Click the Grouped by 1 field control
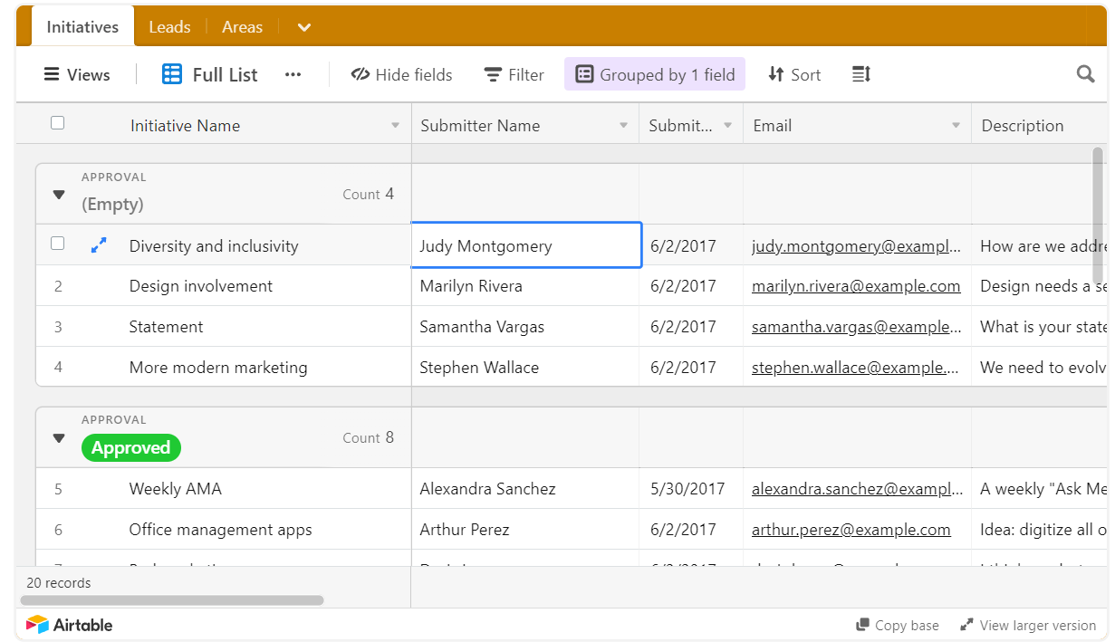Viewport: 1115px width, 642px height. tap(654, 73)
